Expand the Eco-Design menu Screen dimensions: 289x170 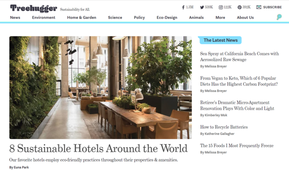coord(167,17)
